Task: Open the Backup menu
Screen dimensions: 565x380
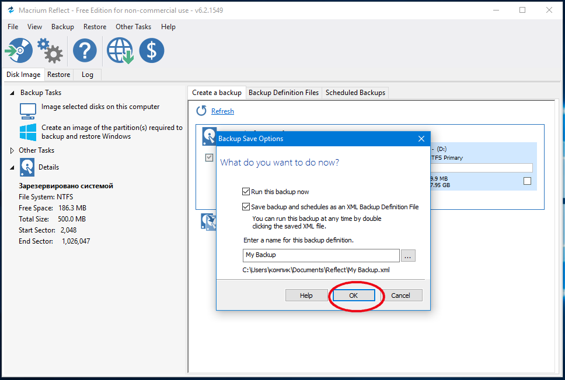Action: click(x=62, y=27)
